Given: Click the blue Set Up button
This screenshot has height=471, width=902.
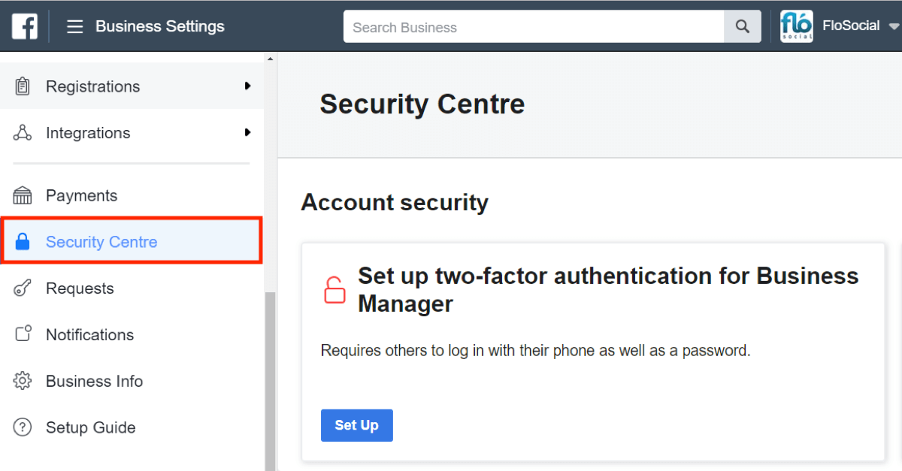Looking at the screenshot, I should click(357, 425).
